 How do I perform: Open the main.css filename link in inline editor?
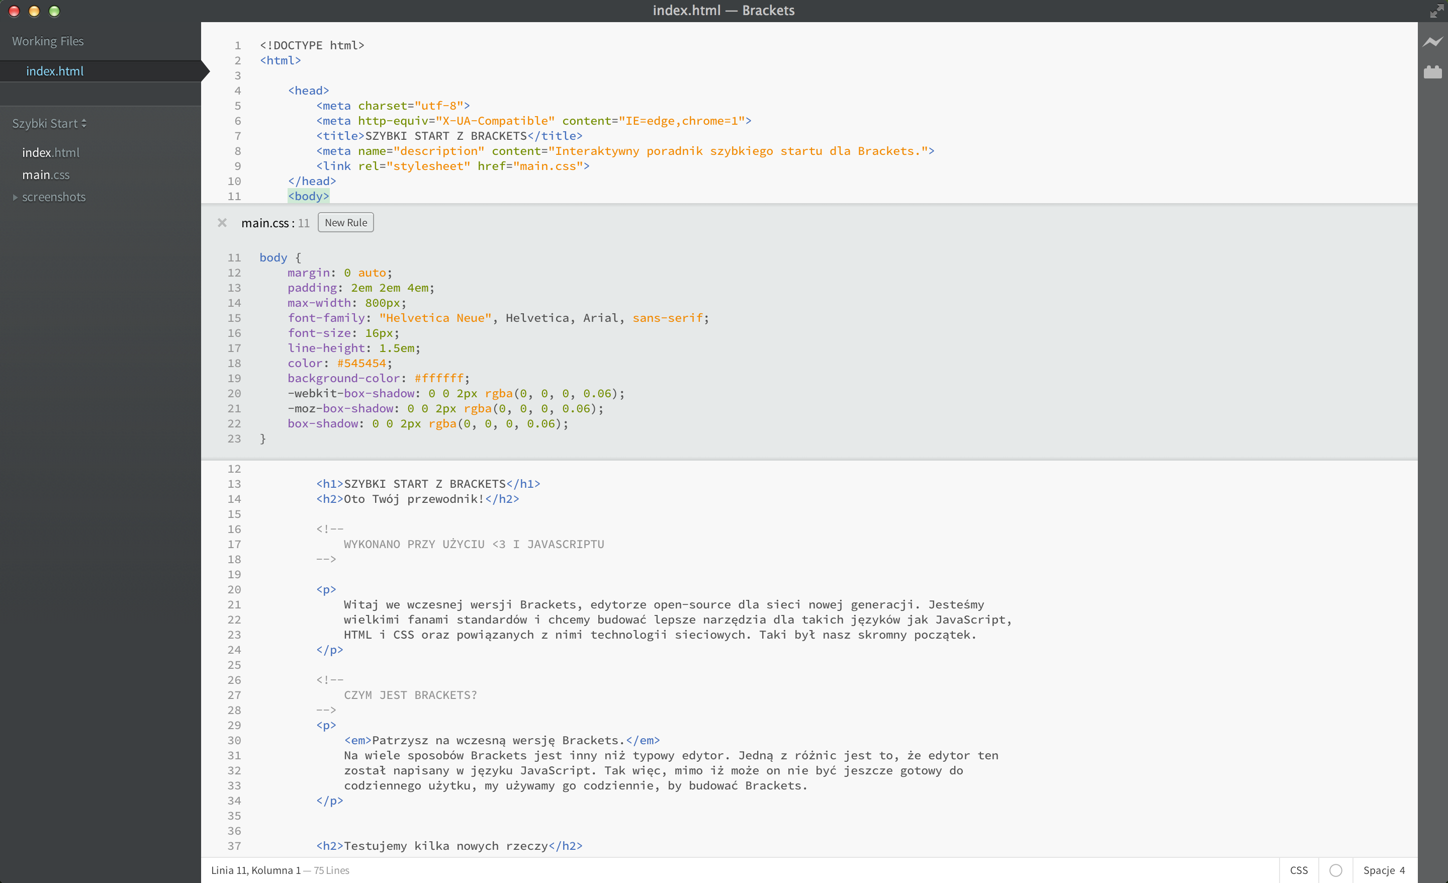265,223
